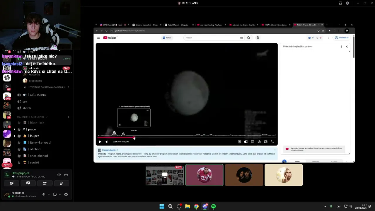Go back in browser history
The width and height of the screenshot is (375, 211).
97,31
